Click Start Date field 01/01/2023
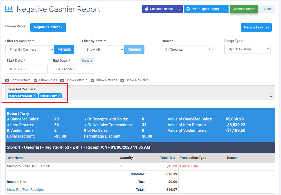The height and width of the screenshot is (195, 281). point(27,69)
